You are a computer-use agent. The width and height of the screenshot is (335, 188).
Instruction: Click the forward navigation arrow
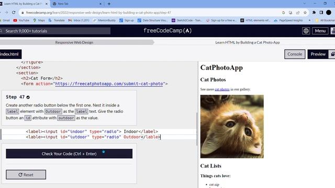click(x=6, y=13)
